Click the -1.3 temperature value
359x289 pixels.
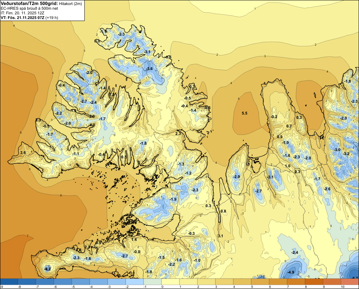(x=181, y=164)
